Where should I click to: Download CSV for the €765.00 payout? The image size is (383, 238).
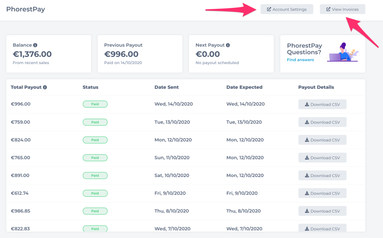click(323, 158)
